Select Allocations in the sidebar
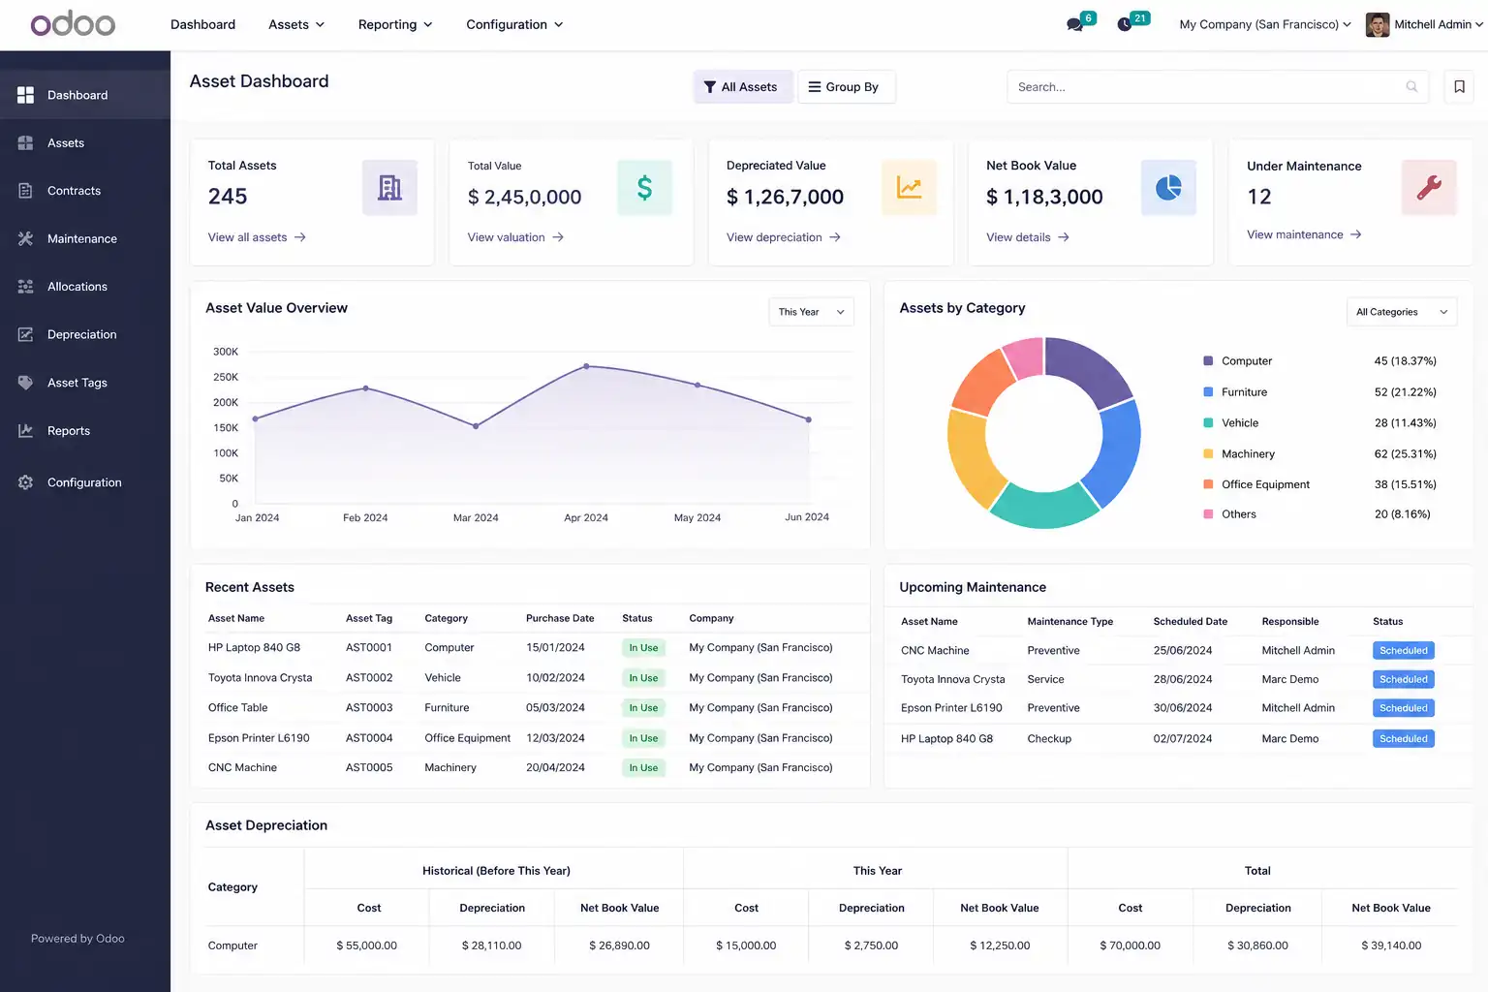The image size is (1488, 992). click(x=85, y=287)
